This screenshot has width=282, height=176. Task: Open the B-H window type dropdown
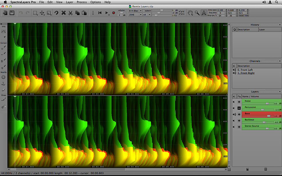point(135,11)
